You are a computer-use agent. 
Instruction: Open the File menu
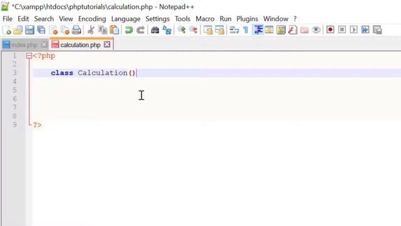pyautogui.click(x=8, y=19)
